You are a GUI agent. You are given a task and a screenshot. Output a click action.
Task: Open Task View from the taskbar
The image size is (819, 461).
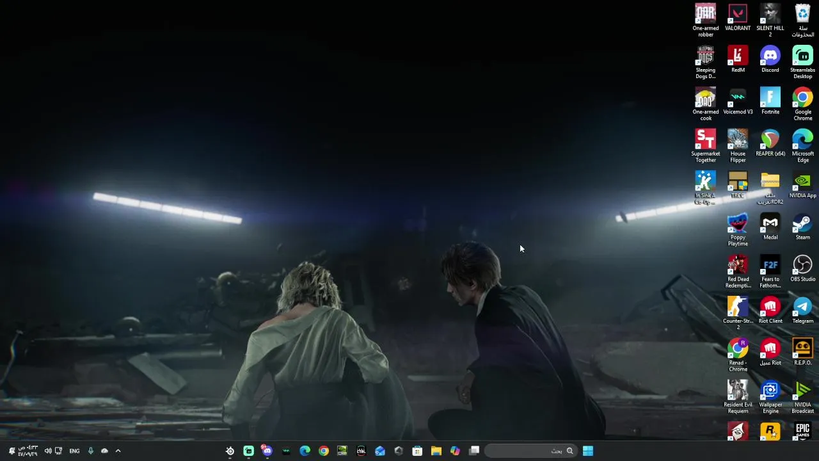tap(474, 451)
